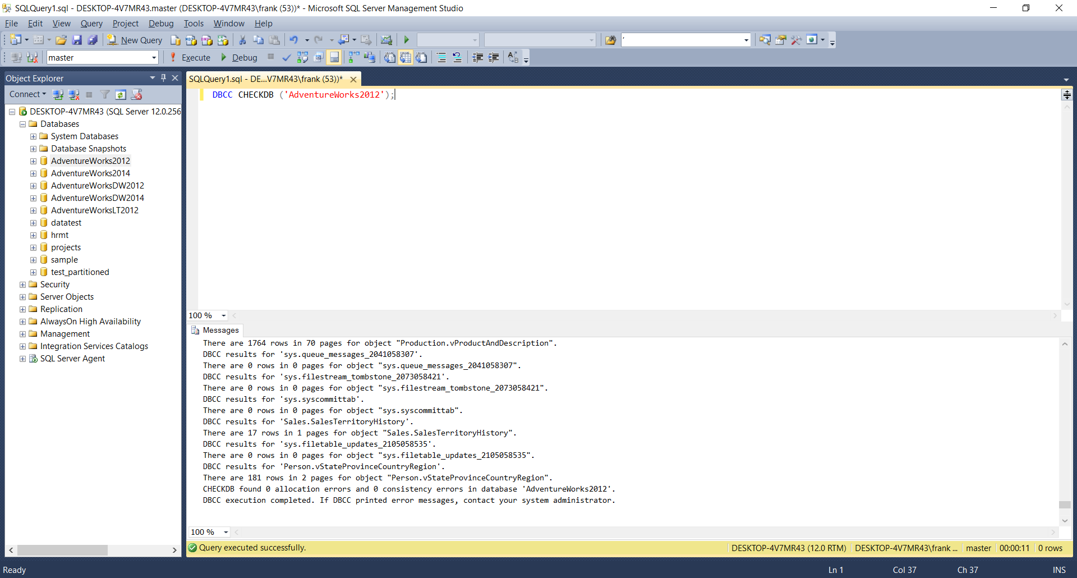This screenshot has width=1077, height=578.
Task: Click the Save All icon
Action: pyautogui.click(x=93, y=40)
